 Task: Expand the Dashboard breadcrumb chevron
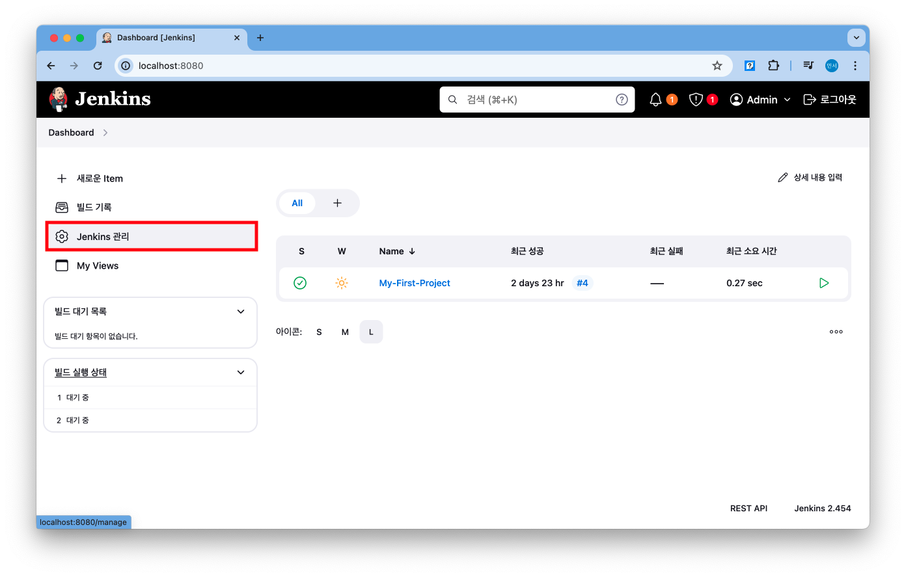(x=105, y=133)
